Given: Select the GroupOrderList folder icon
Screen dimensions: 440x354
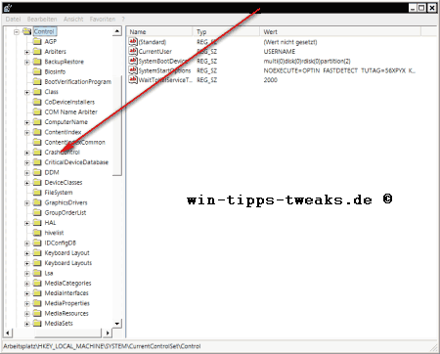Looking at the screenshot, I should click(37, 212).
